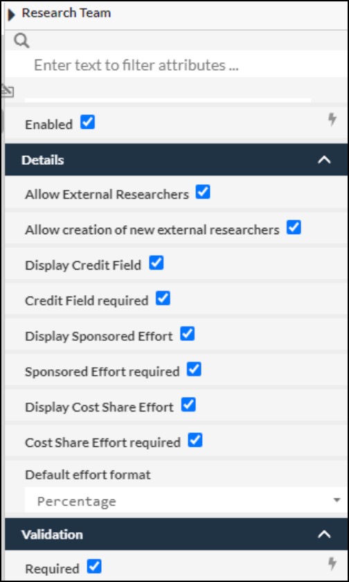This screenshot has height=582, width=349.
Task: Uncheck Display Credit Field checkbox
Action: 156,263
